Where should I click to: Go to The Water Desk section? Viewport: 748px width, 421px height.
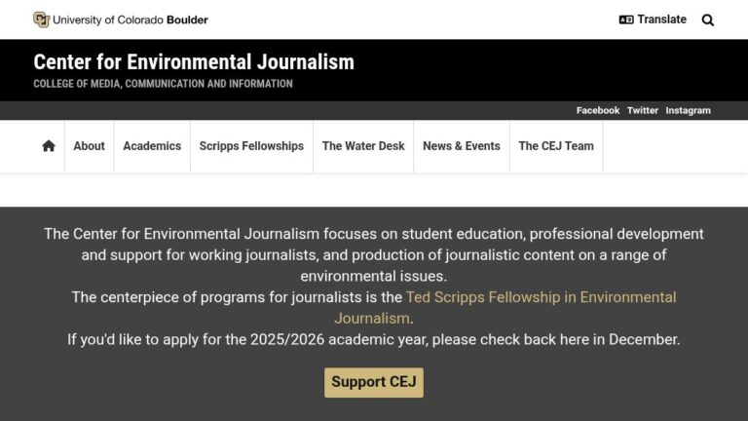coord(363,146)
